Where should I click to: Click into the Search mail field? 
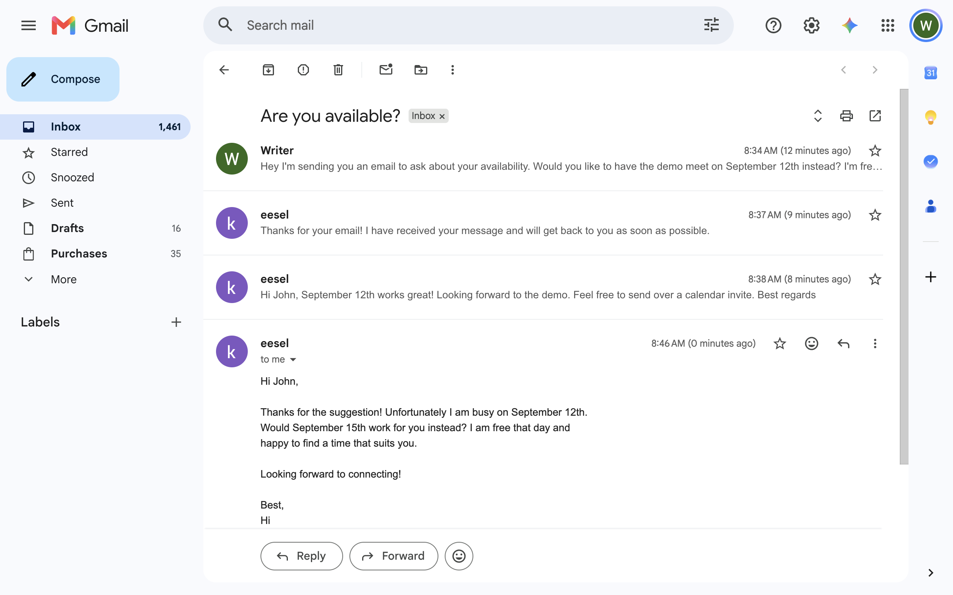click(x=469, y=25)
